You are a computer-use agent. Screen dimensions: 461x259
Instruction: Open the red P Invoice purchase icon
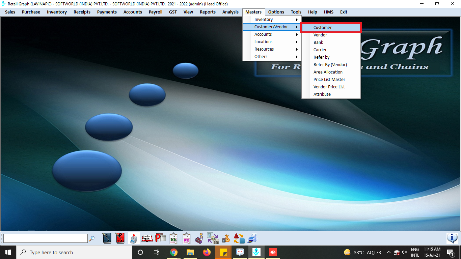120,238
